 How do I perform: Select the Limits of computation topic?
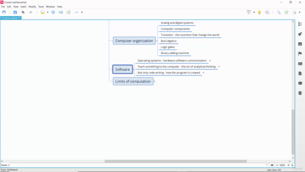click(133, 81)
